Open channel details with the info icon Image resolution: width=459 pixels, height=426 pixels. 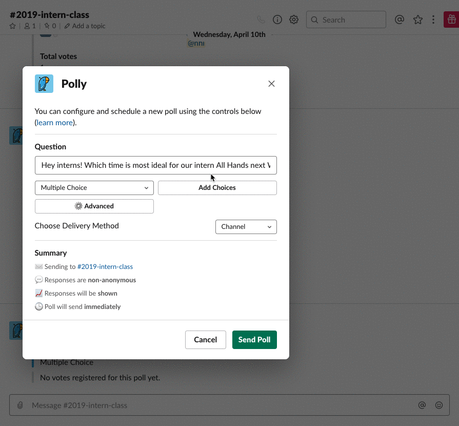(277, 20)
